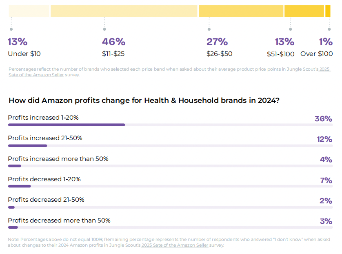This screenshot has height=254, width=342.
Task: Click the purple Profits increased 1-20% bar
Action: coord(67,125)
